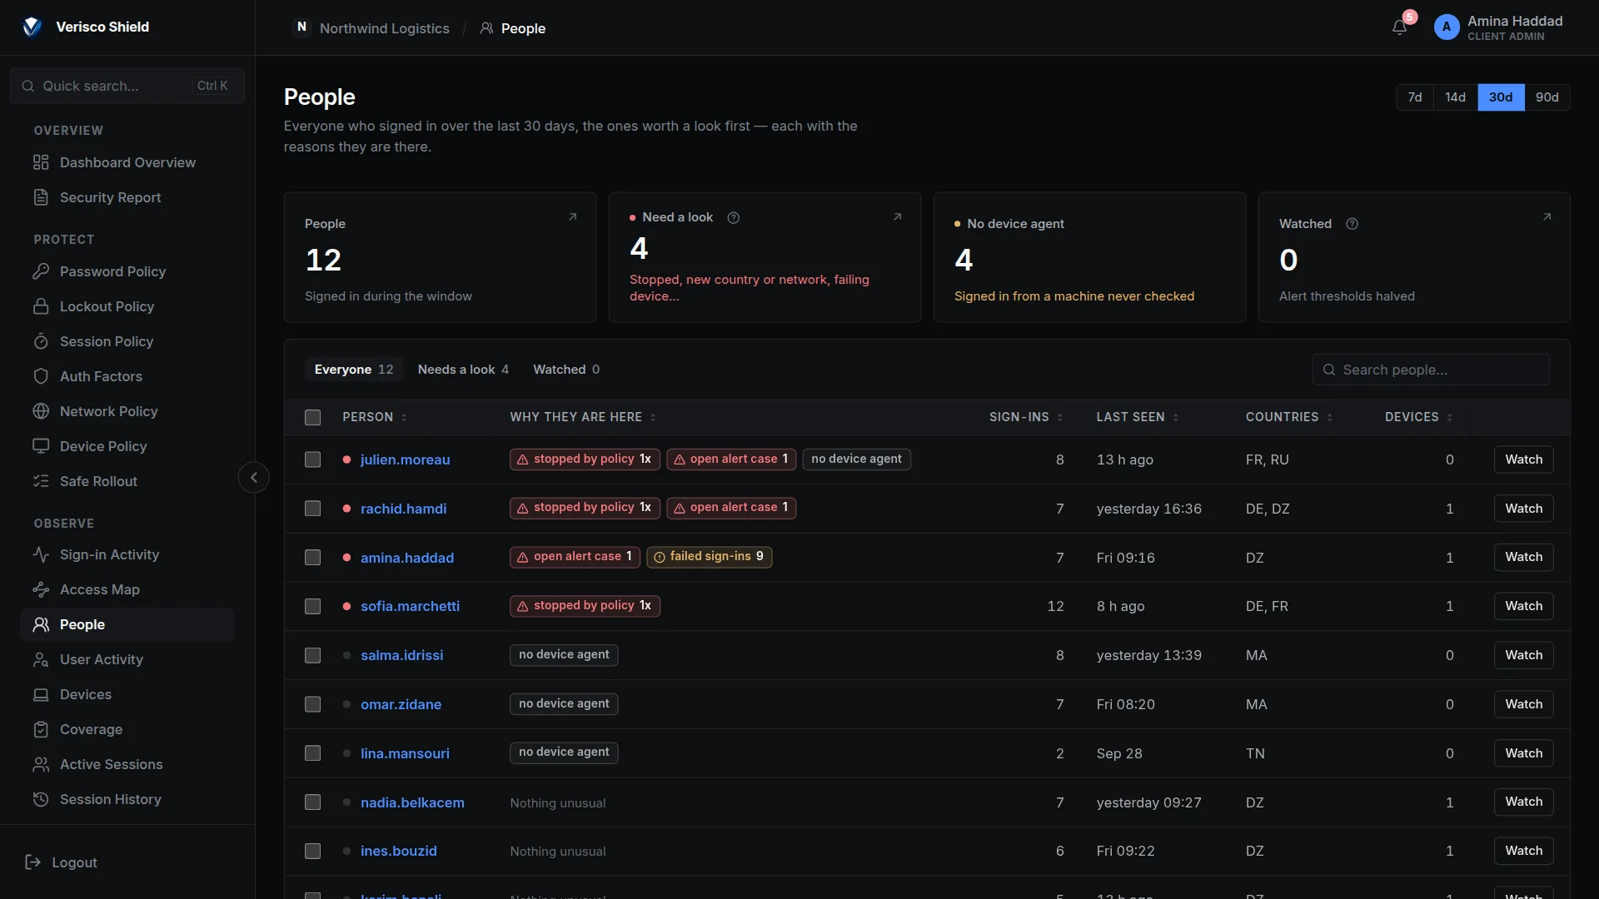Select the julien.moreau row checkbox

pyautogui.click(x=312, y=459)
